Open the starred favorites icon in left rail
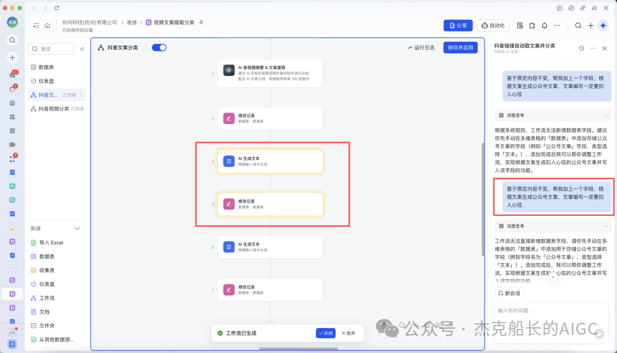Screen dimensions: 617x353 [x=12, y=228]
